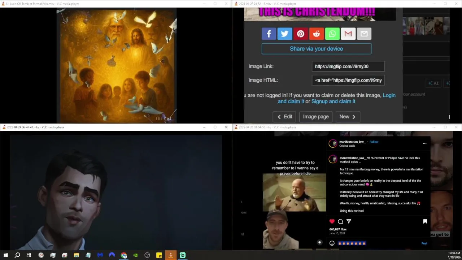This screenshot has width=462, height=260.
Task: Select the Image Link URL field
Action: point(348,66)
